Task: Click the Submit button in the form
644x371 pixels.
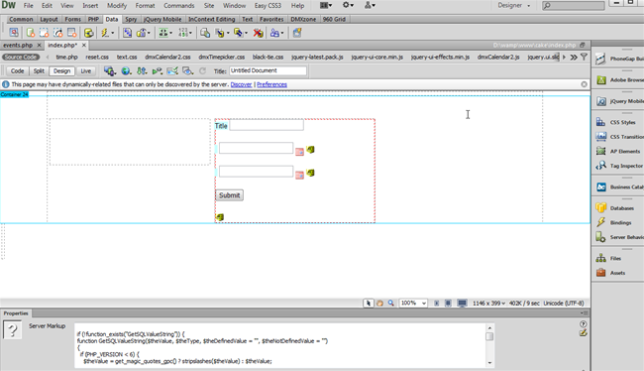Action: (x=229, y=195)
